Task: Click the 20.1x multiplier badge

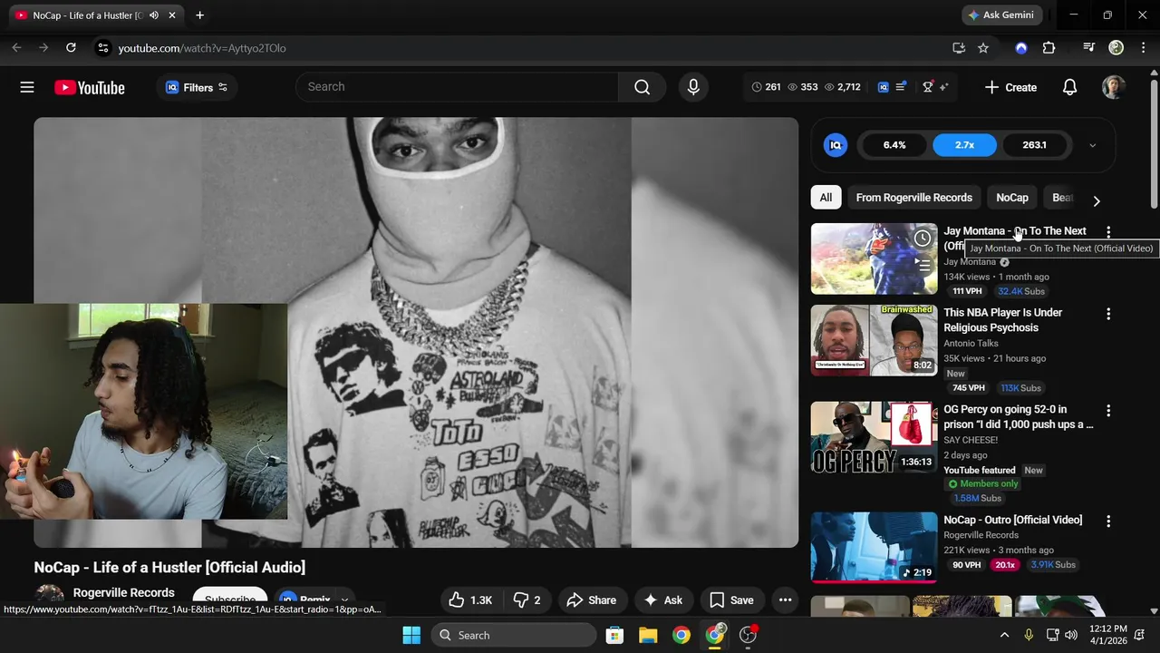Action: pyautogui.click(x=1005, y=565)
